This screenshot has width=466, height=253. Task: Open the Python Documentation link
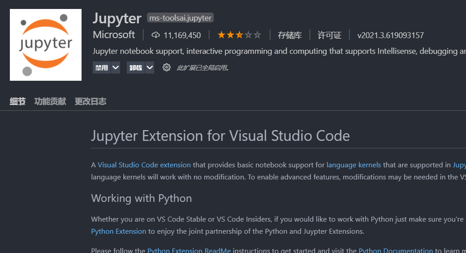(x=396, y=250)
